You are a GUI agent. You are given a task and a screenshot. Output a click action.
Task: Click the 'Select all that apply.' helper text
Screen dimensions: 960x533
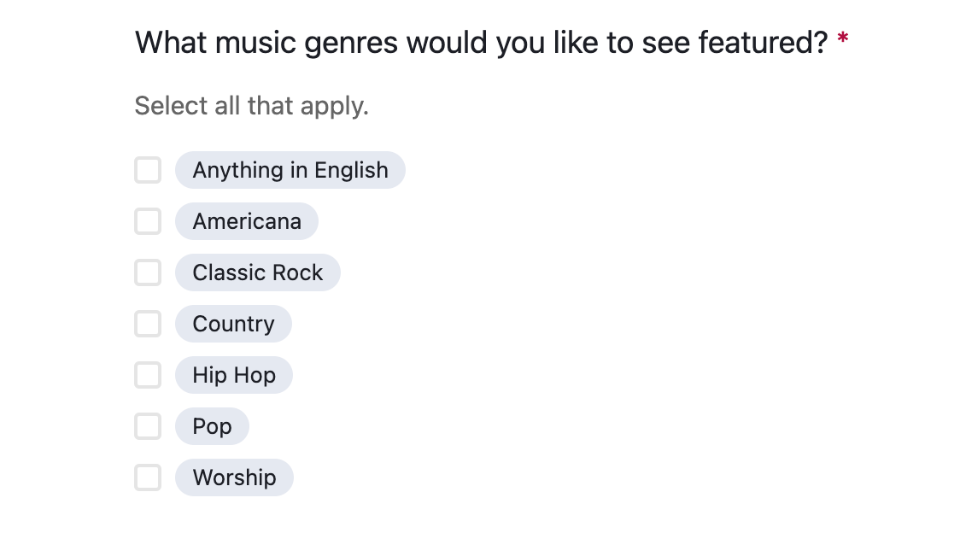pyautogui.click(x=252, y=106)
